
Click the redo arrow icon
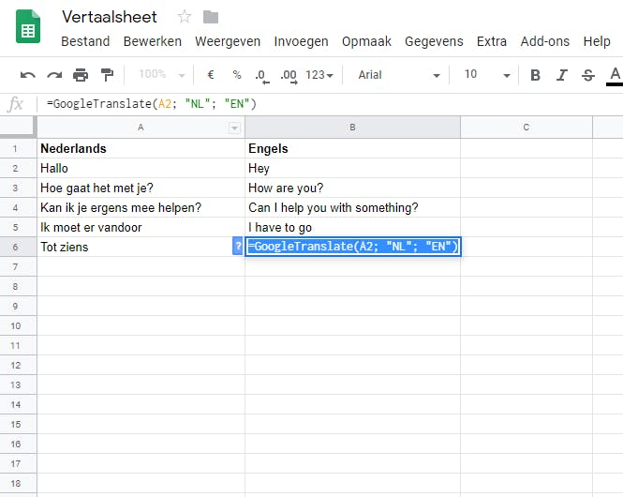point(54,75)
